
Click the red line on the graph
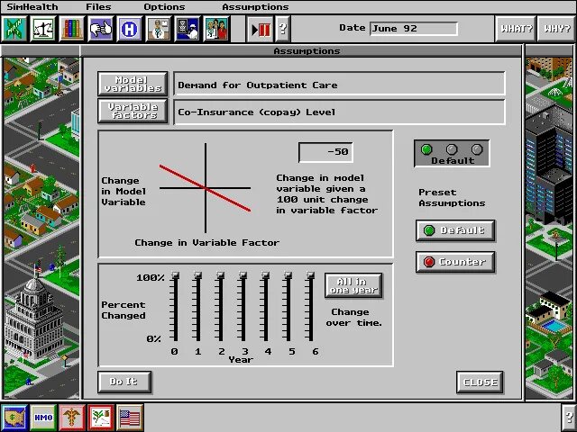point(205,188)
